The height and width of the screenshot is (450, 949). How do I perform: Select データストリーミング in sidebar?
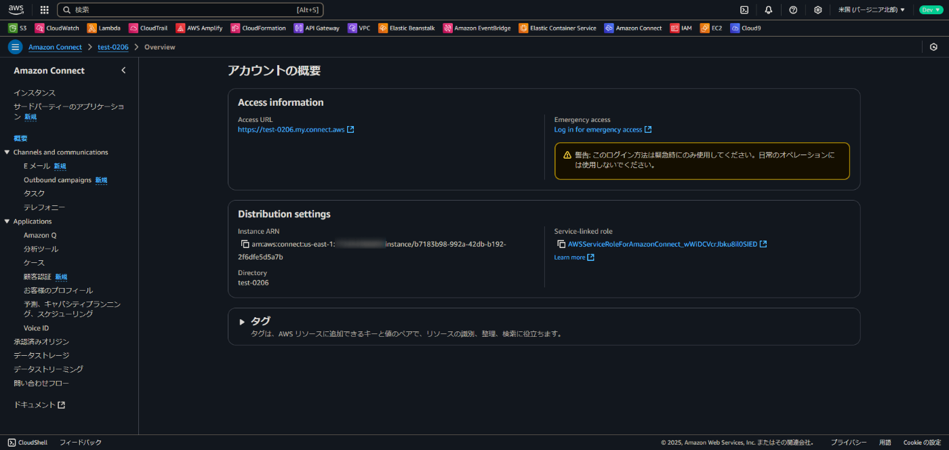pos(48,369)
